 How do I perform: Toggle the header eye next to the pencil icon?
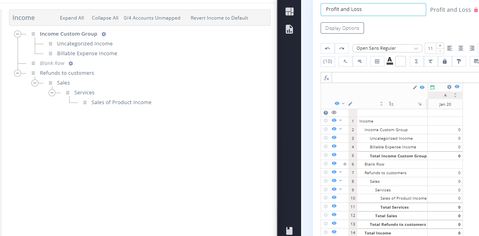pyautogui.click(x=422, y=87)
